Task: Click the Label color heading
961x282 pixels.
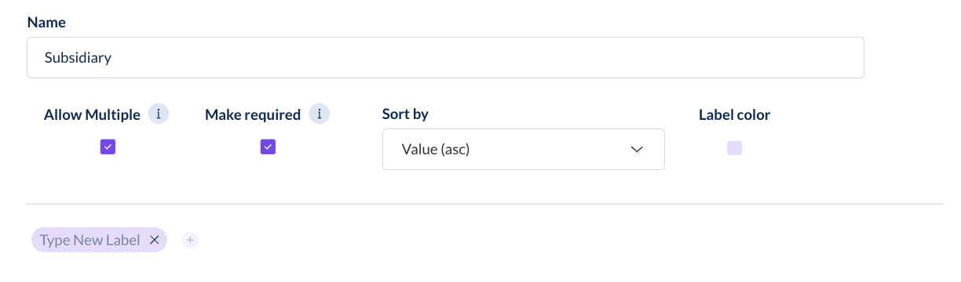Action: coord(734,114)
